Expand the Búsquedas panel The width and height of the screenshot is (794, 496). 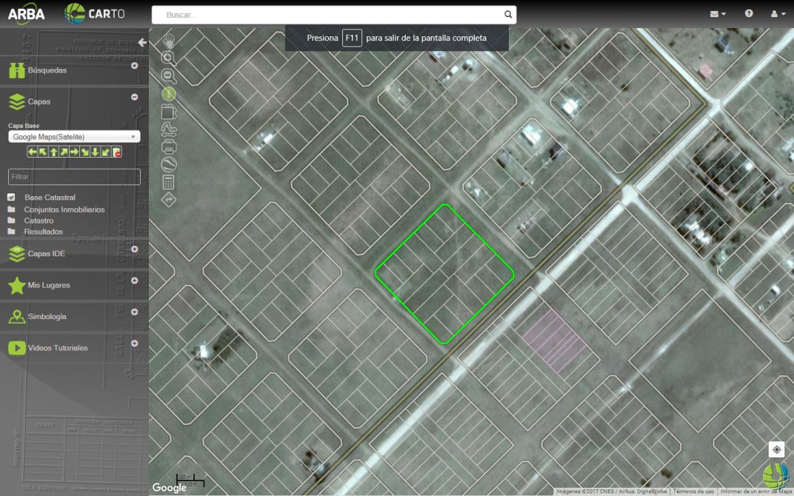[134, 66]
